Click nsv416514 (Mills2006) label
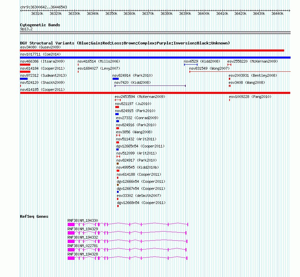The height and width of the screenshot is (277, 300). coord(99,61)
